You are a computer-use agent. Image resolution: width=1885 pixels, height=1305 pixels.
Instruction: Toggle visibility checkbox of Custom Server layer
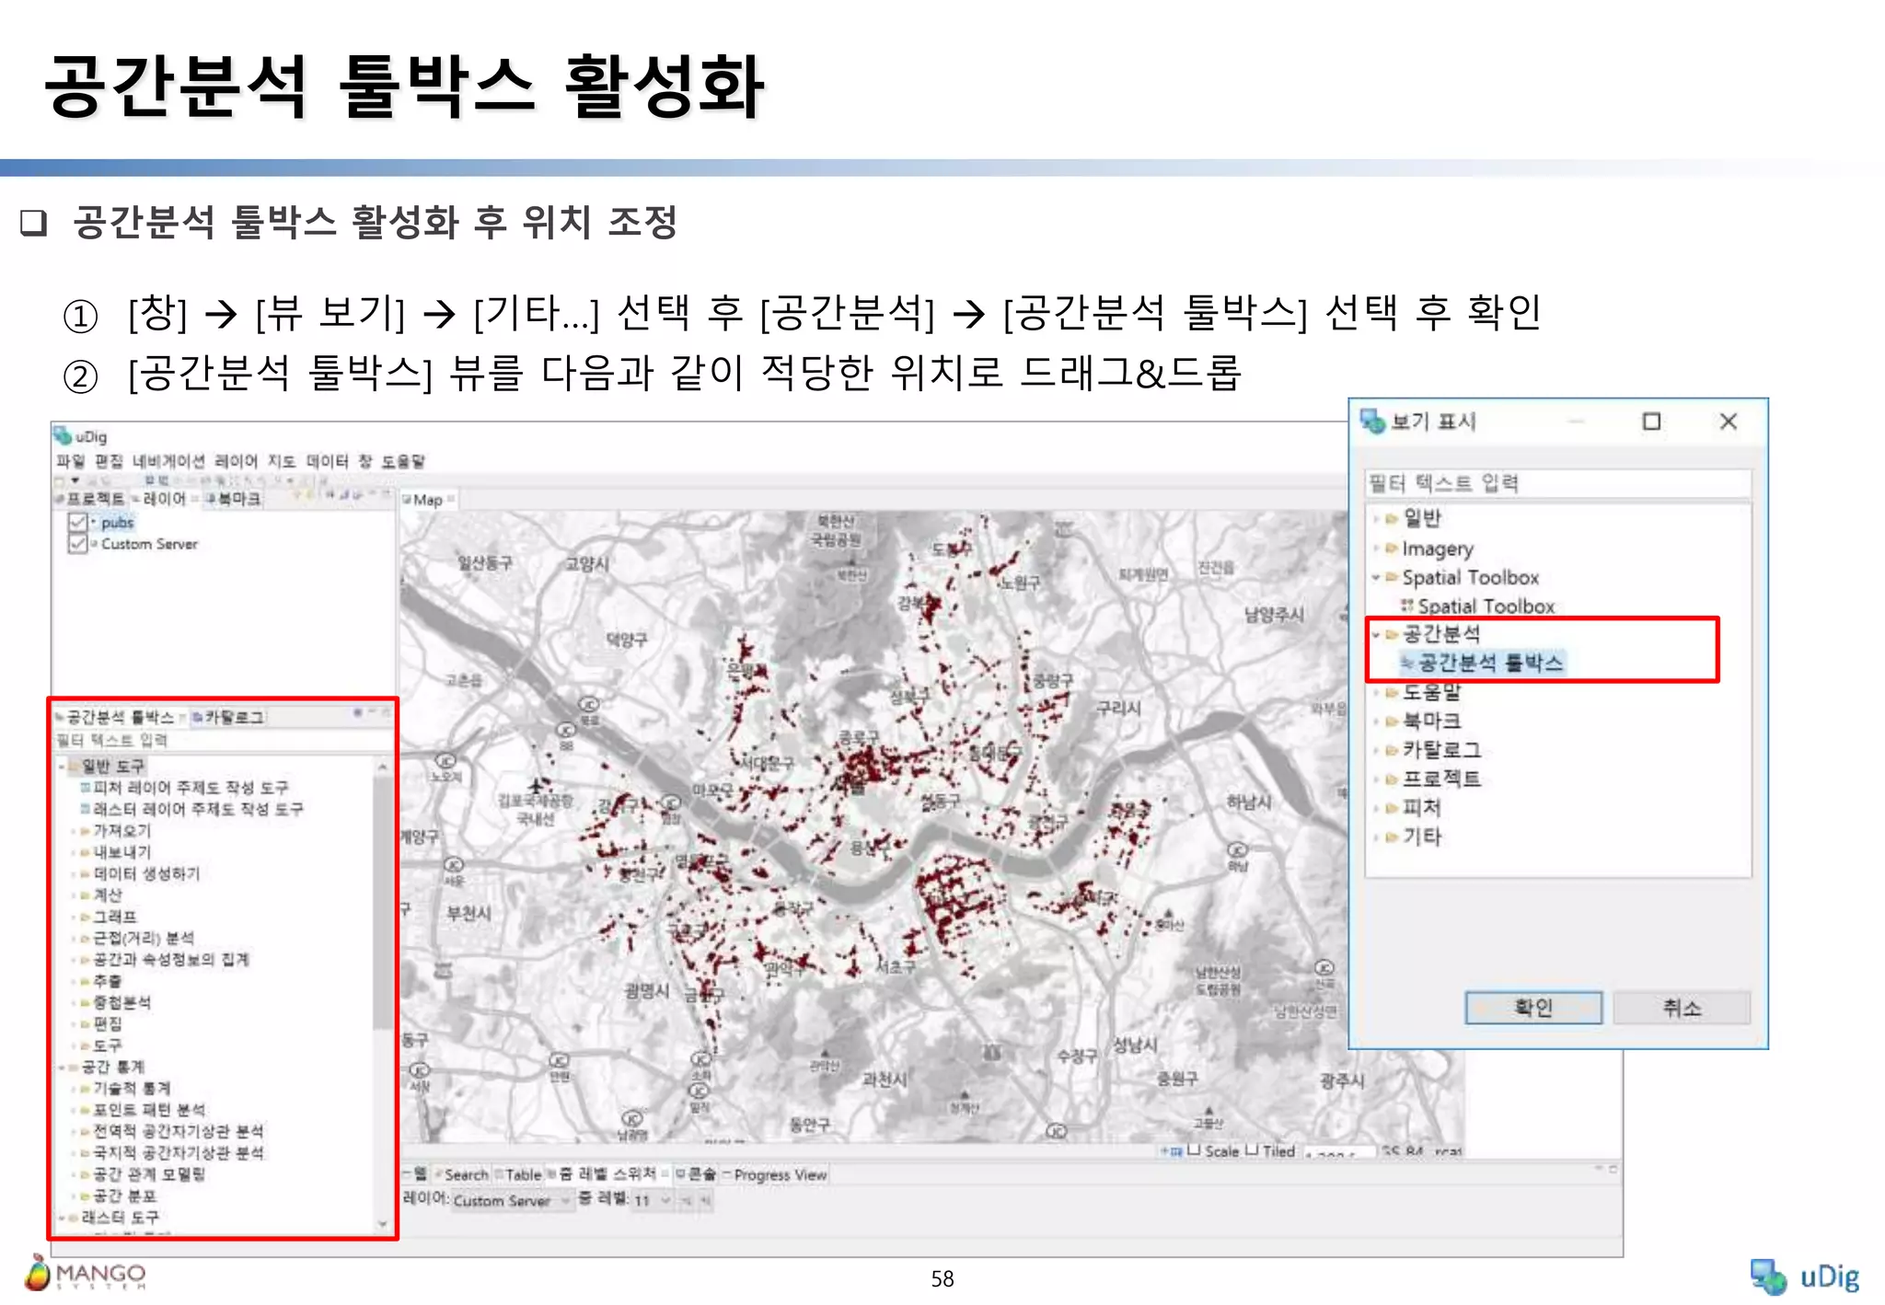click(x=77, y=544)
